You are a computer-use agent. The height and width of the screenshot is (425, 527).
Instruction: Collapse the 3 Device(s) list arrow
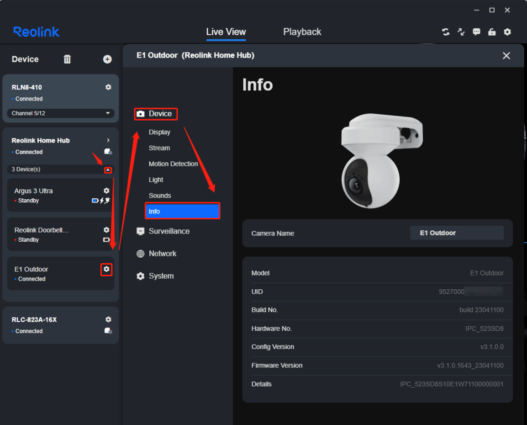[108, 170]
